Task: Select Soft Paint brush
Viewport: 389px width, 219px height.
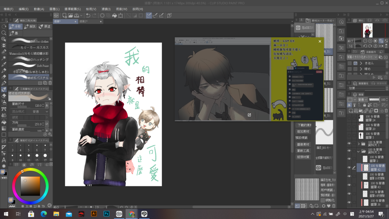Action: (x=29, y=65)
